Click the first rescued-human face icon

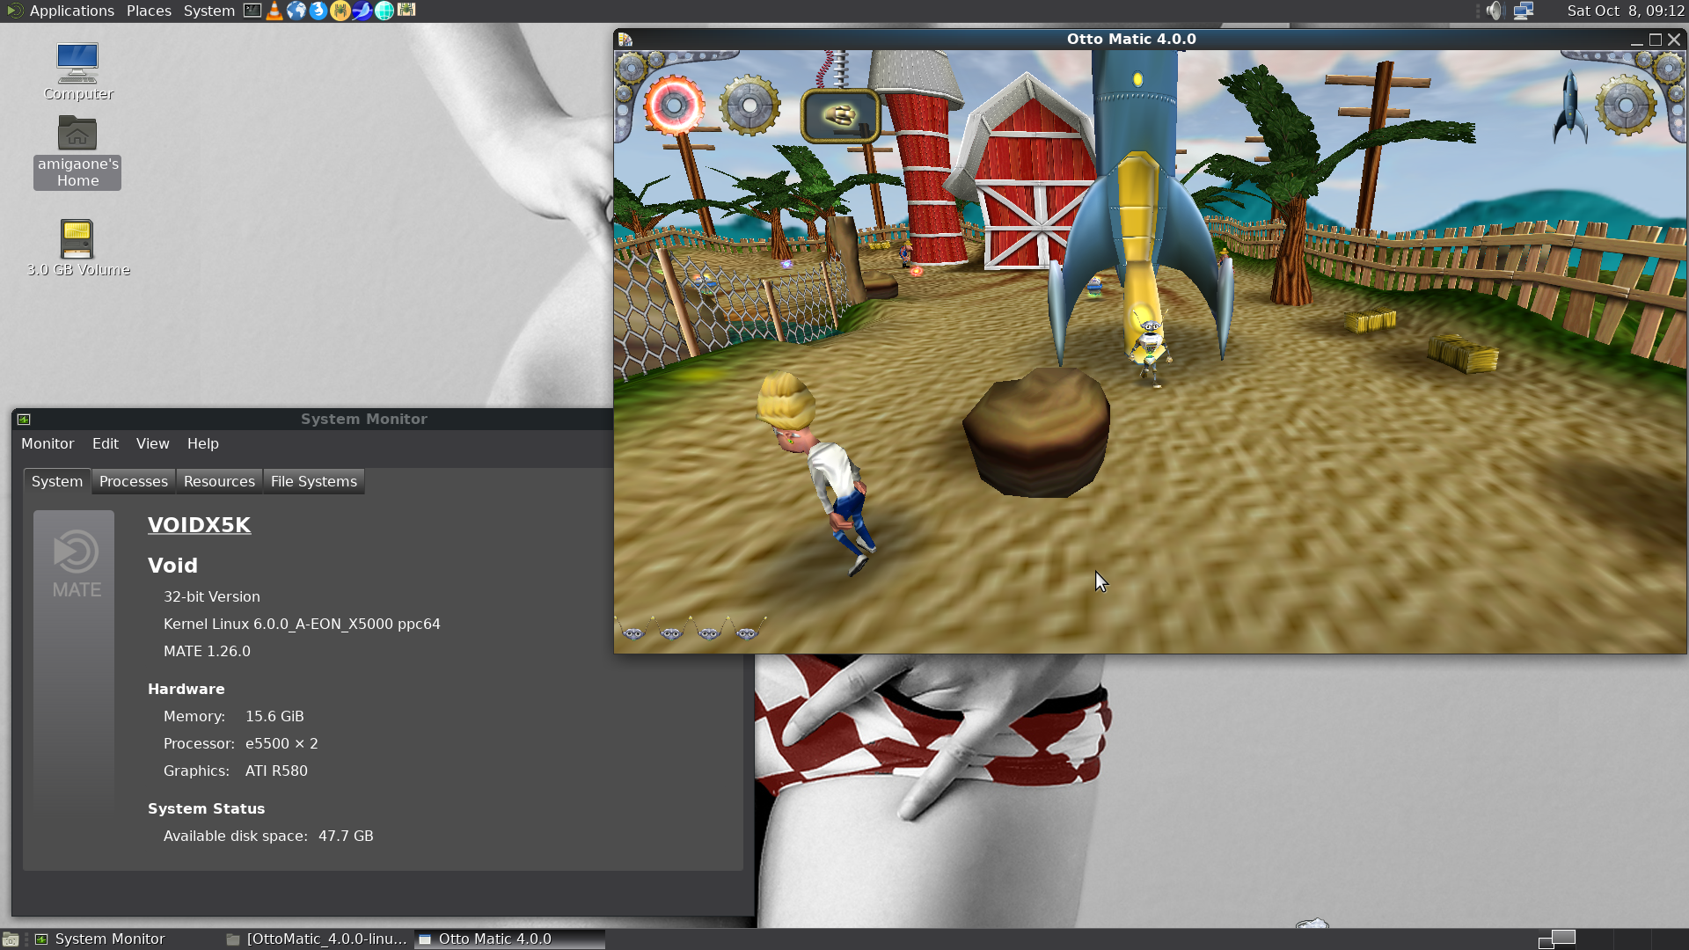click(x=633, y=632)
